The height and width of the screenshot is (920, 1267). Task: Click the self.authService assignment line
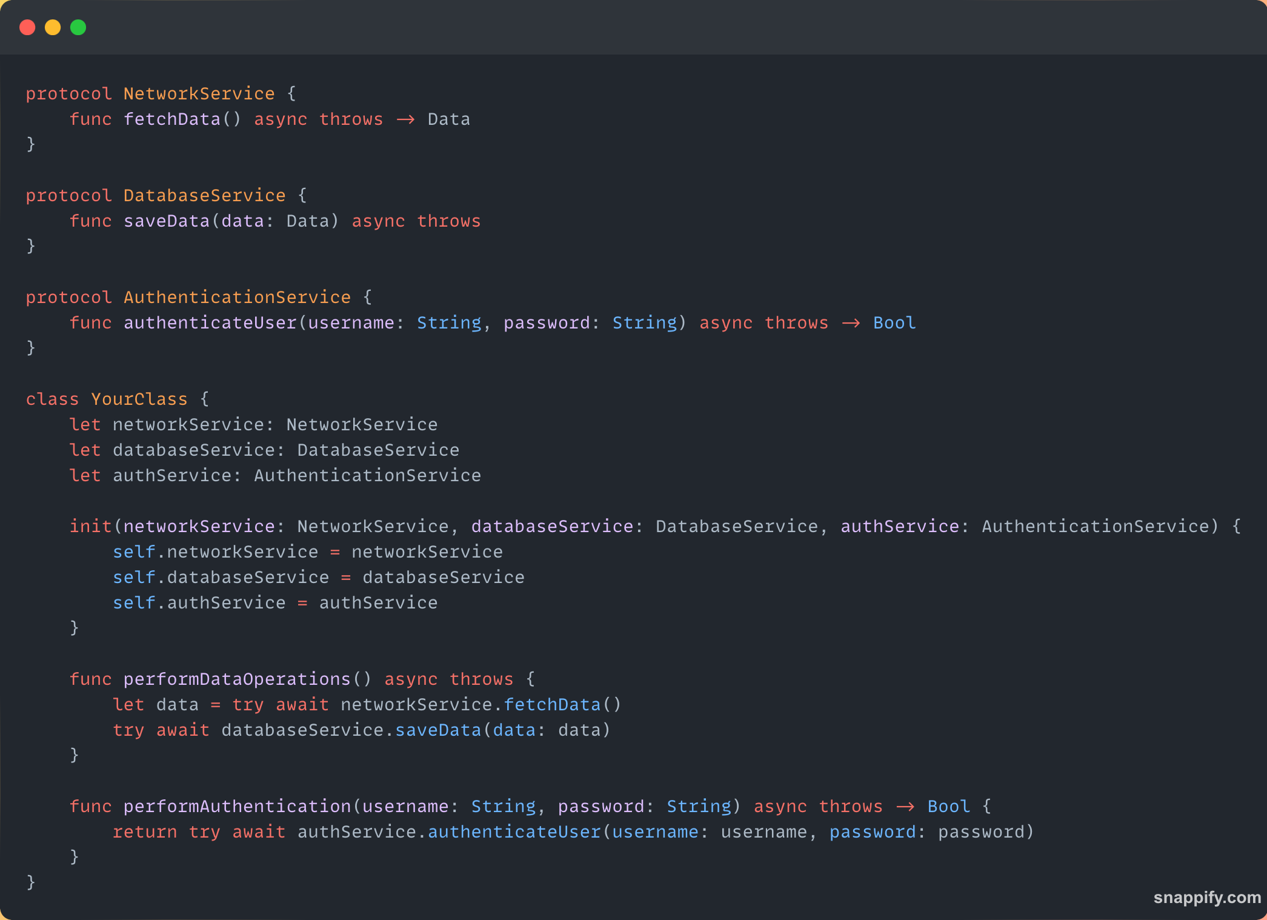click(274, 602)
